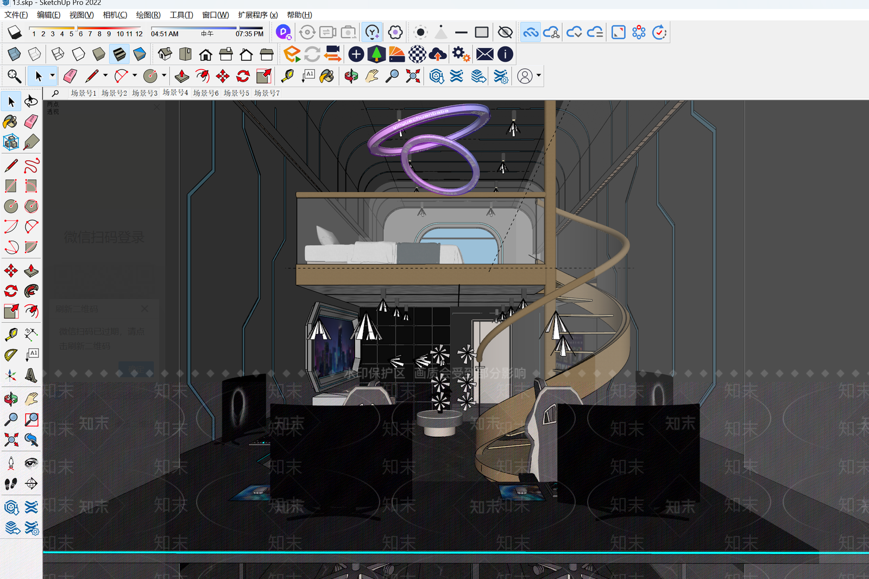Toggle Wireframe face style
This screenshot has width=869, height=579.
tap(58, 54)
